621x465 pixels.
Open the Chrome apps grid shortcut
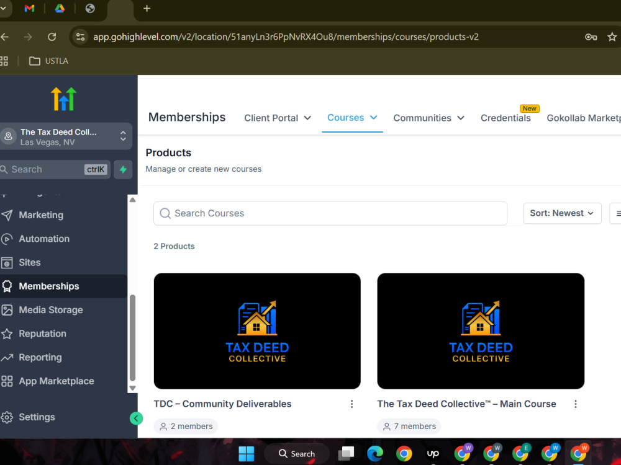(4, 61)
